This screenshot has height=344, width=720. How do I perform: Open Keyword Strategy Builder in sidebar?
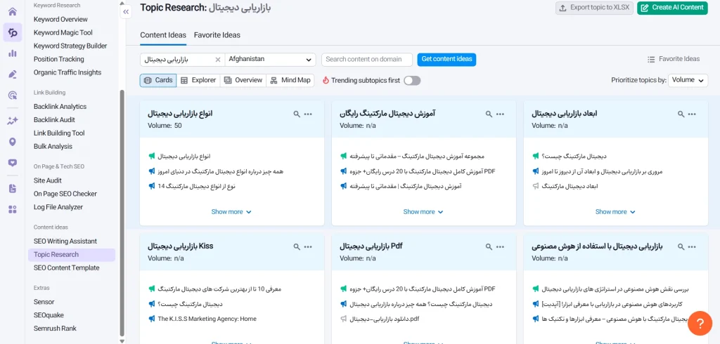click(70, 46)
